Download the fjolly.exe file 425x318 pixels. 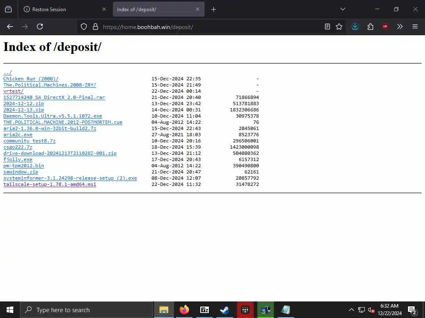18,159
